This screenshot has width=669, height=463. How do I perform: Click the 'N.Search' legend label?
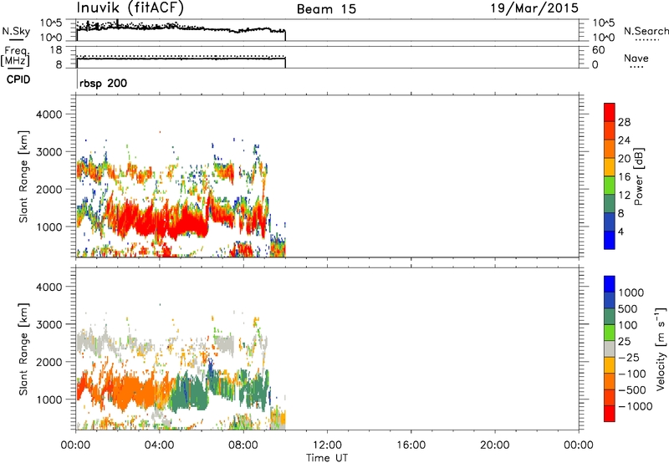click(x=646, y=31)
